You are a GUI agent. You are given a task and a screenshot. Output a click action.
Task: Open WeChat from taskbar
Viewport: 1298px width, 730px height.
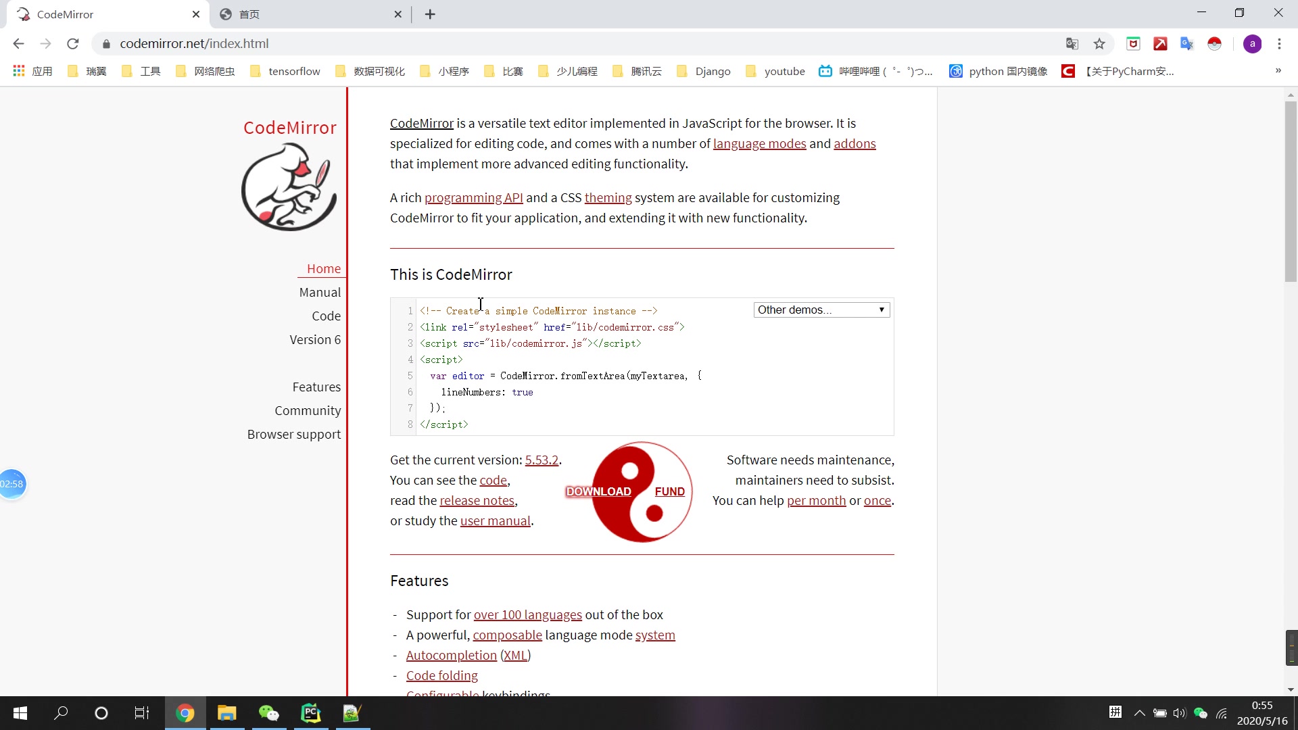(x=268, y=713)
